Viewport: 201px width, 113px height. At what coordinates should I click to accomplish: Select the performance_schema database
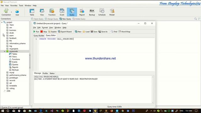point(18,75)
